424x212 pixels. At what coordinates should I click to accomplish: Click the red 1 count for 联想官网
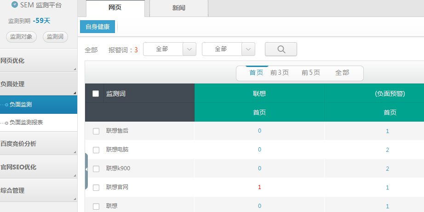click(x=259, y=187)
